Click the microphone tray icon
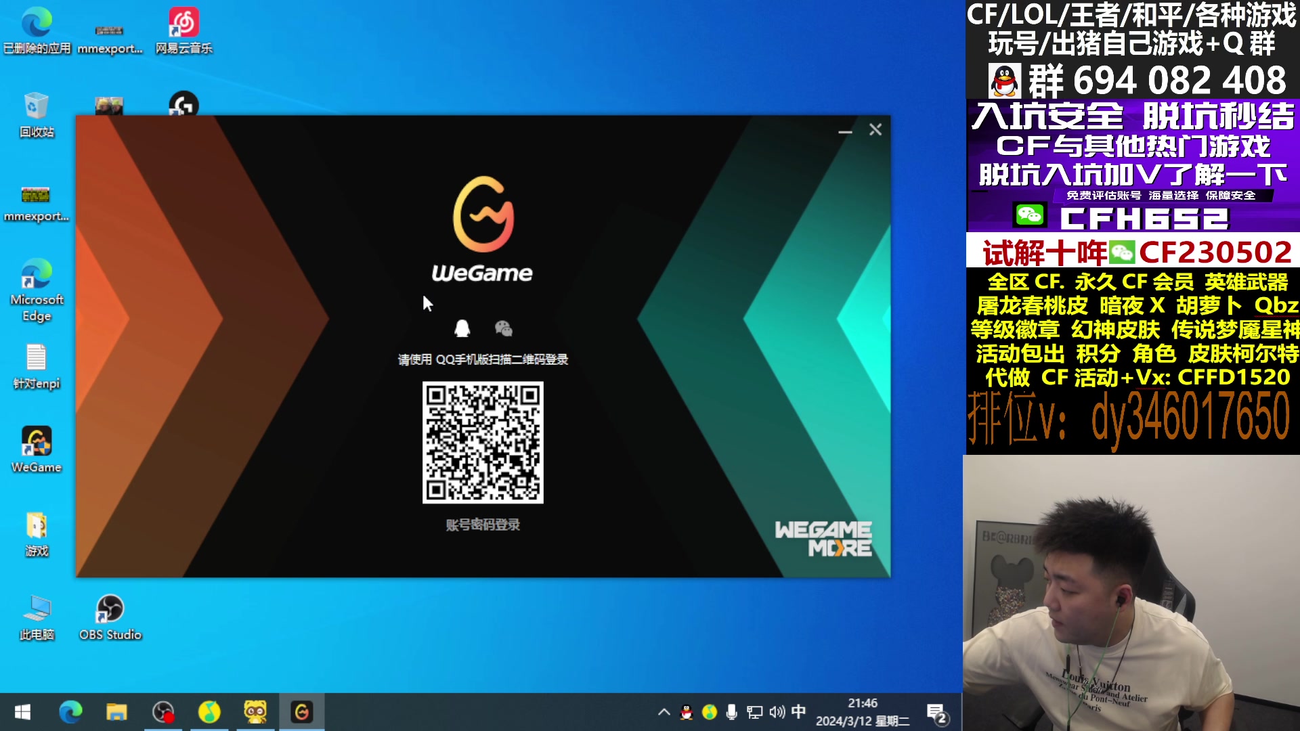 pyautogui.click(x=731, y=712)
